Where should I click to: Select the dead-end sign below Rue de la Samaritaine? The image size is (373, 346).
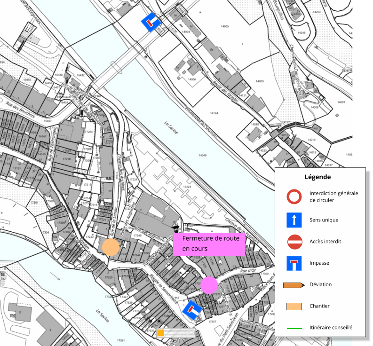(x=192, y=310)
